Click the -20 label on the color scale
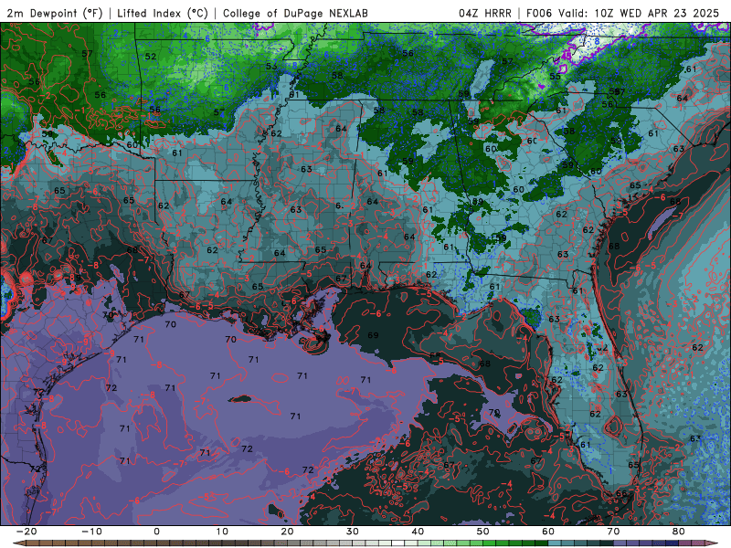Viewport: 731px width, 548px height. (x=26, y=532)
